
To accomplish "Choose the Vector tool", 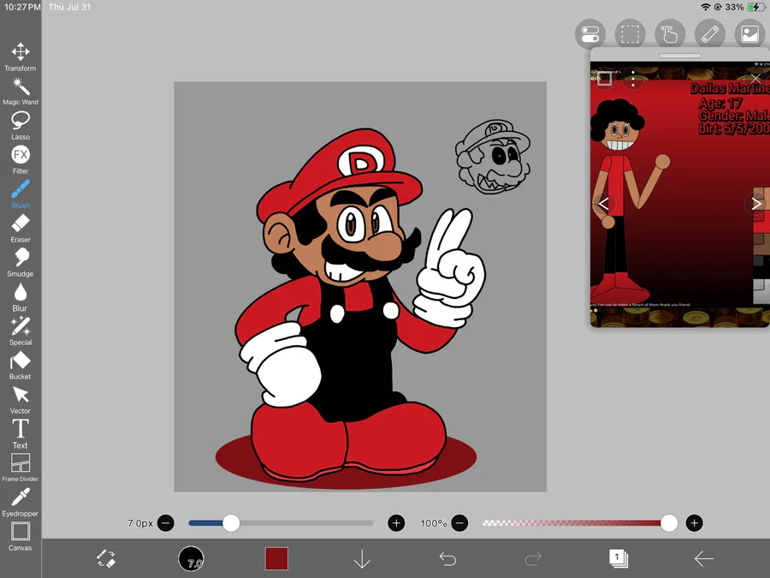I will pyautogui.click(x=21, y=401).
